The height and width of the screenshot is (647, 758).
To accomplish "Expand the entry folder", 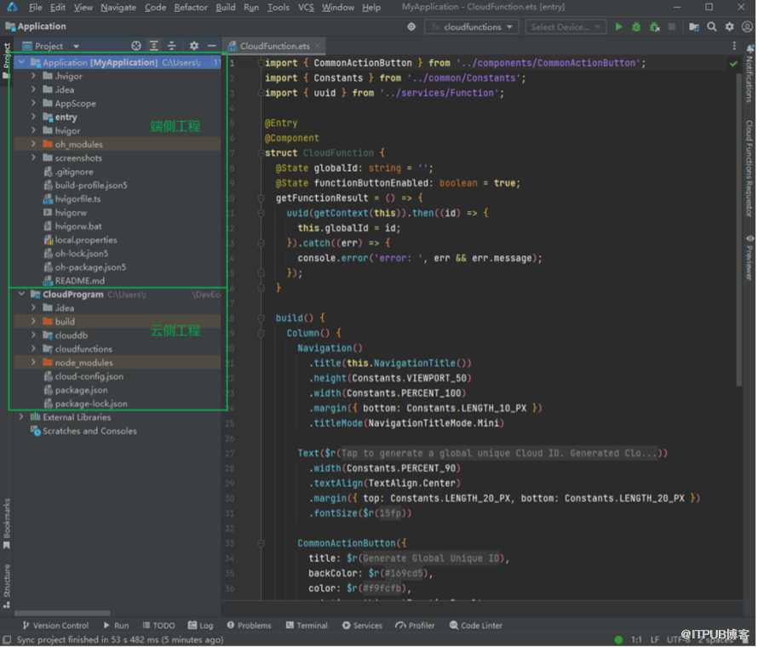I will coord(33,117).
